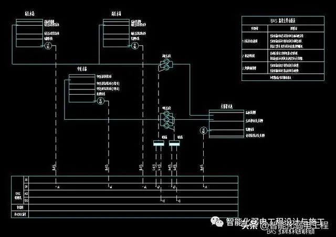Click the 'AO' row label in DDC table
Image resolution: width=336 pixels, height=237 pixels.
click(26, 194)
